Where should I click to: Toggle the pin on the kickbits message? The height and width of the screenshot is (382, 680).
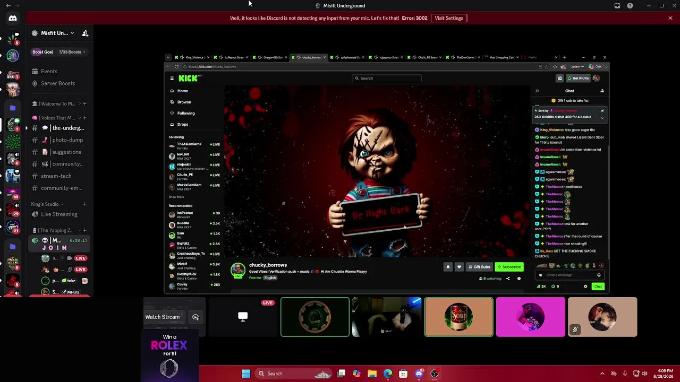[602, 111]
